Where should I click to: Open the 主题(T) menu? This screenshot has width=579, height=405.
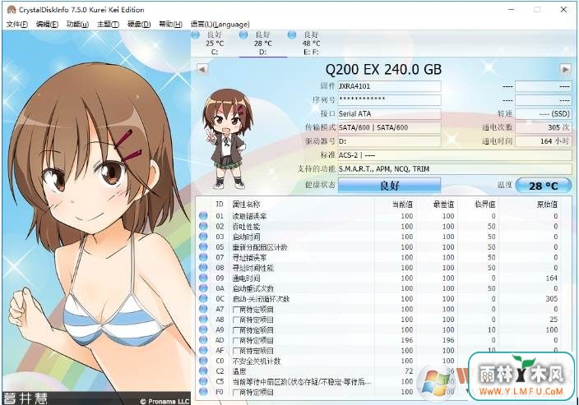click(x=108, y=25)
